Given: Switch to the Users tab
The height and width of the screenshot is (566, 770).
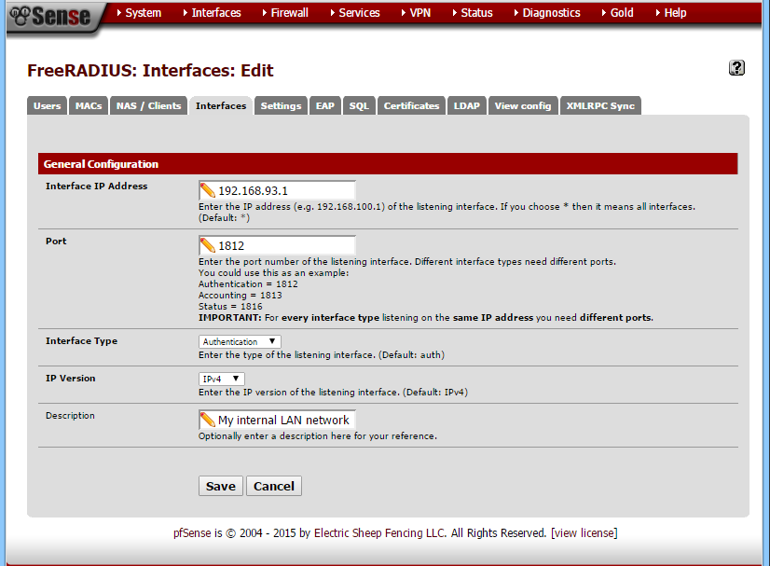Looking at the screenshot, I should click(48, 105).
